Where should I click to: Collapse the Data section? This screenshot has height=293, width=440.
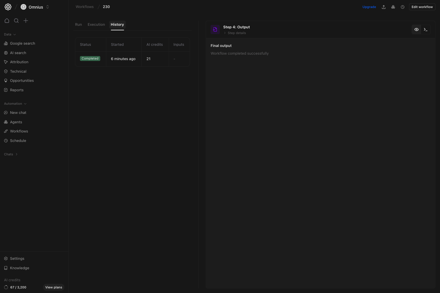point(10,34)
